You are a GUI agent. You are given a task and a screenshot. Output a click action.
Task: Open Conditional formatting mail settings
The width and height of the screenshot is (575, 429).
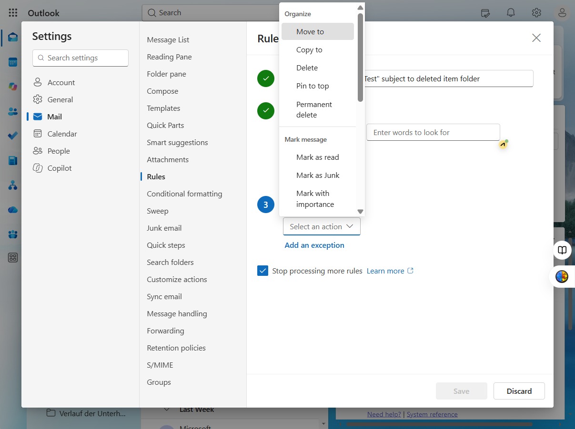(x=184, y=194)
